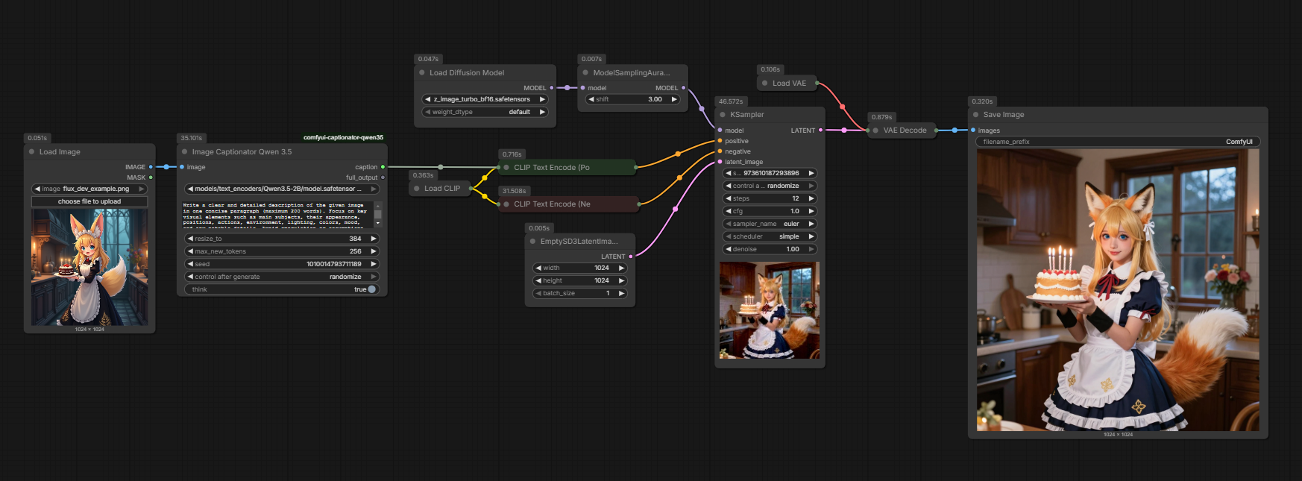Image resolution: width=1302 pixels, height=481 pixels.
Task: Decrease the max_new_tokens value with left arrow
Action: (190, 251)
